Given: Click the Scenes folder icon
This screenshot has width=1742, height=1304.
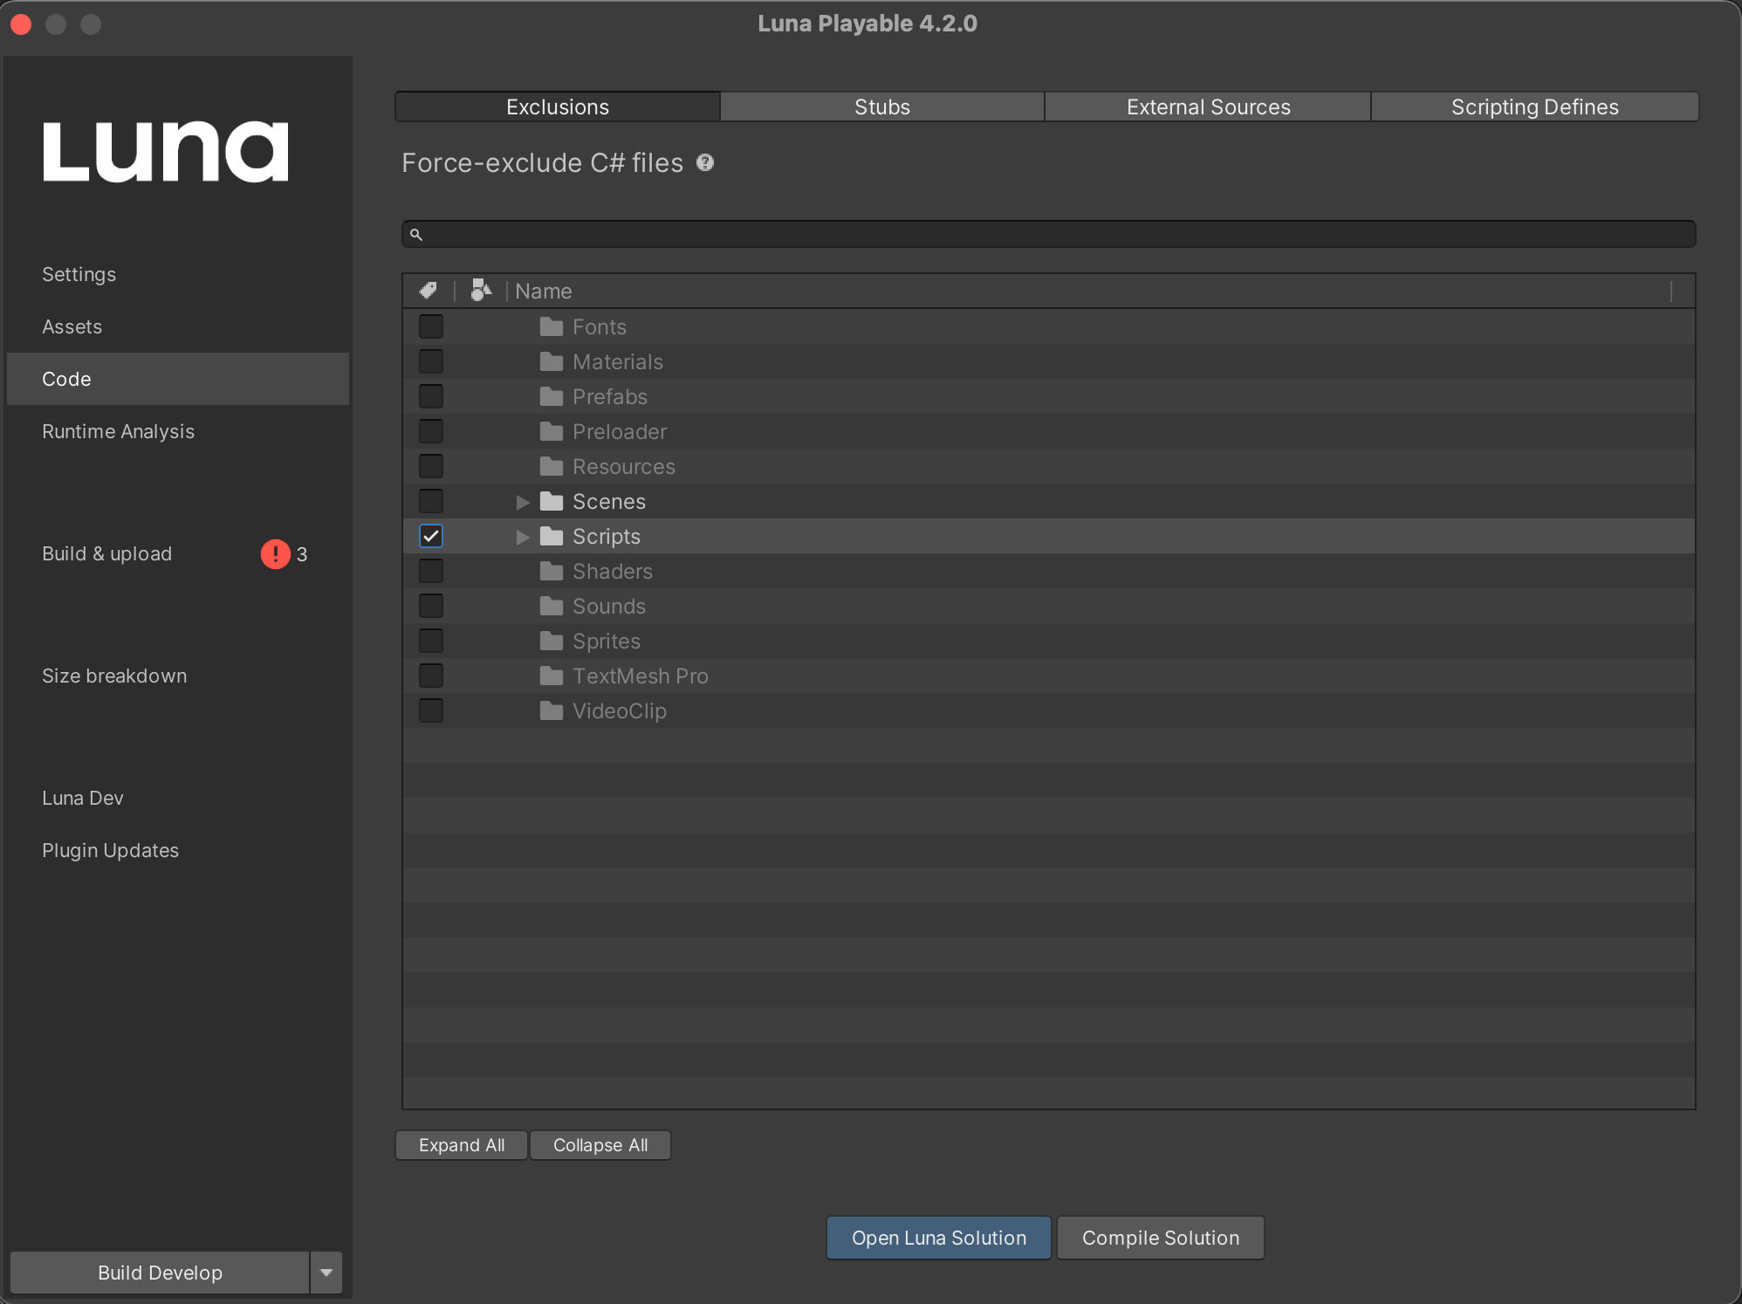Looking at the screenshot, I should [552, 502].
